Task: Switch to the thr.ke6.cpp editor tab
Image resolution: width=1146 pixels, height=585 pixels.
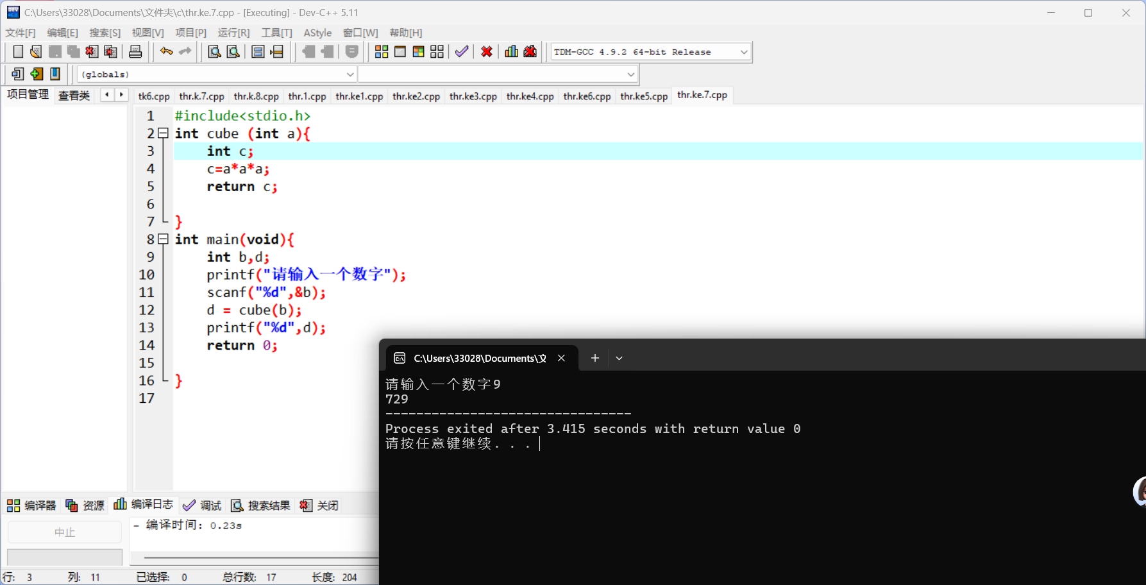Action: point(587,96)
